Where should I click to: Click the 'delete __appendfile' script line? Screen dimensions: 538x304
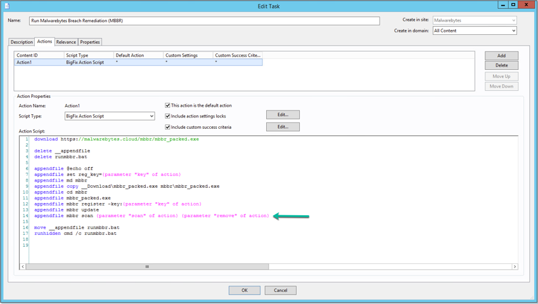pos(62,151)
